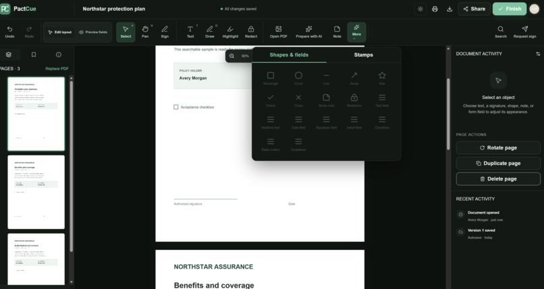Switch to Edit layout mode

[60, 32]
